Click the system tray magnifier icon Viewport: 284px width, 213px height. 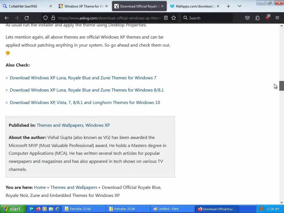(x=261, y=209)
